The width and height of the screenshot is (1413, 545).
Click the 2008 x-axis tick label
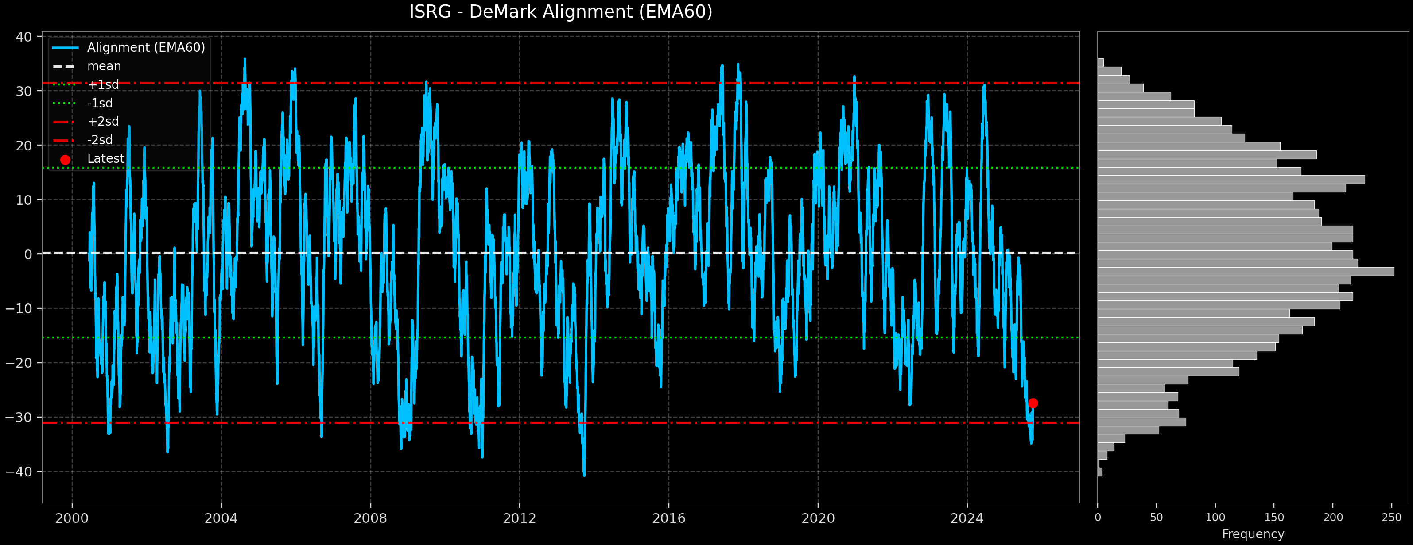pos(370,518)
